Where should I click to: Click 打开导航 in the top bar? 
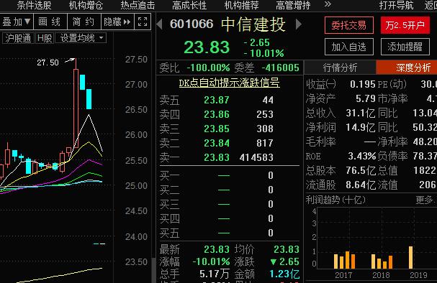tap(396, 5)
